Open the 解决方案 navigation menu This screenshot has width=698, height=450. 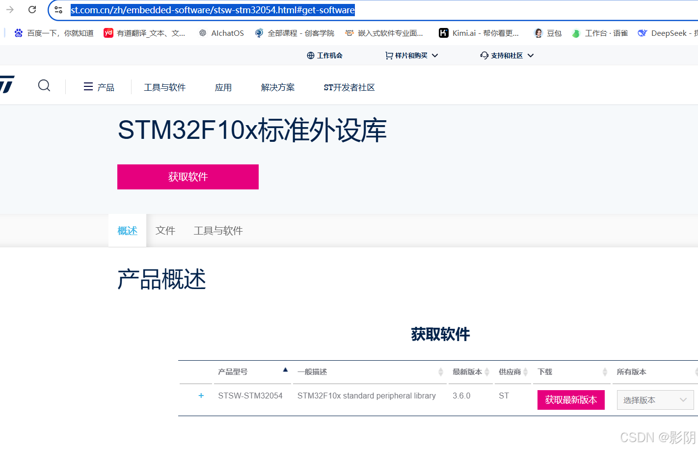(x=278, y=87)
